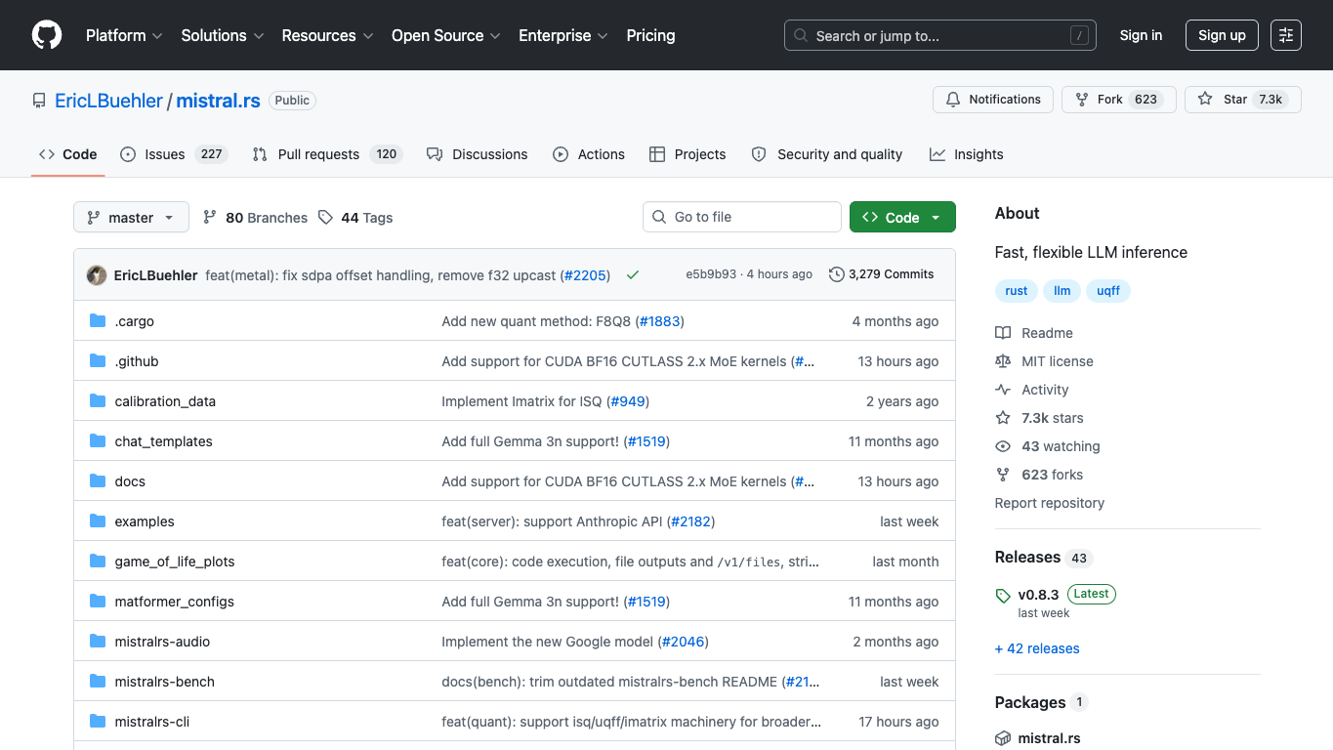Expand the Solutions menu
The width and height of the screenshot is (1333, 750).
coord(223,35)
